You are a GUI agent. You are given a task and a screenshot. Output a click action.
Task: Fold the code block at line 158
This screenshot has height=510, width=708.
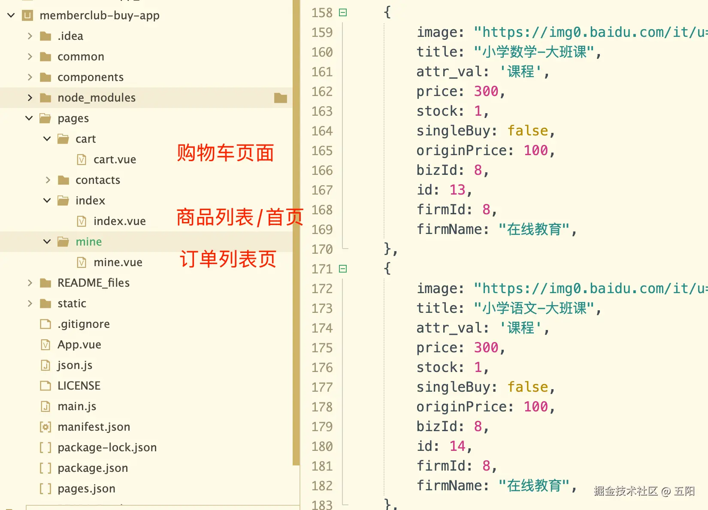(x=343, y=12)
